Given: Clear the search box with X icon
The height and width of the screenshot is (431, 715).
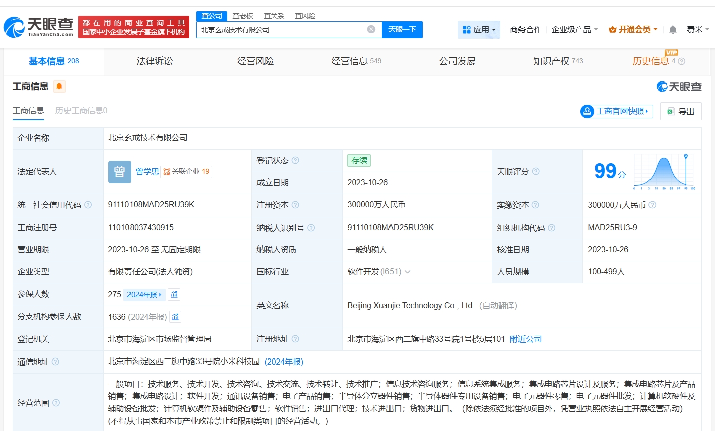Looking at the screenshot, I should [371, 29].
